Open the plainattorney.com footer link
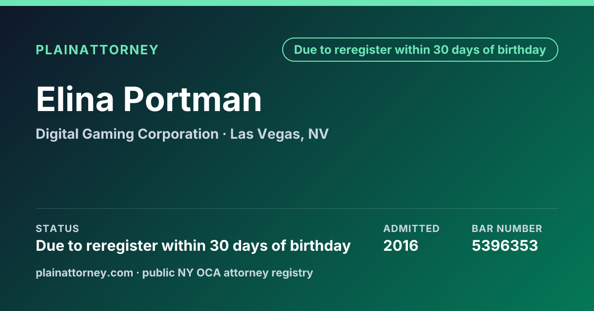 (x=84, y=273)
